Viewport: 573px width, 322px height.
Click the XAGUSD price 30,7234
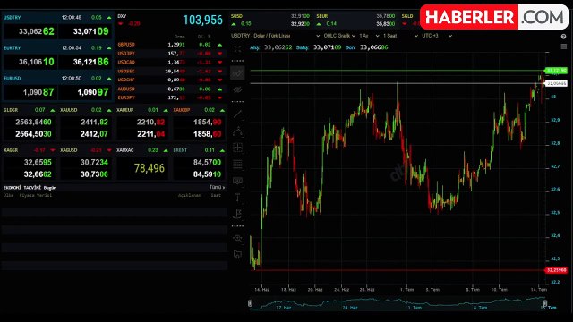94,162
